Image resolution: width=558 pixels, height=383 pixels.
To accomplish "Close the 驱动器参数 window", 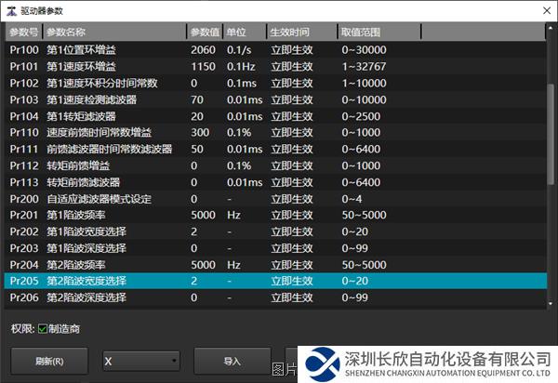I will click(539, 9).
